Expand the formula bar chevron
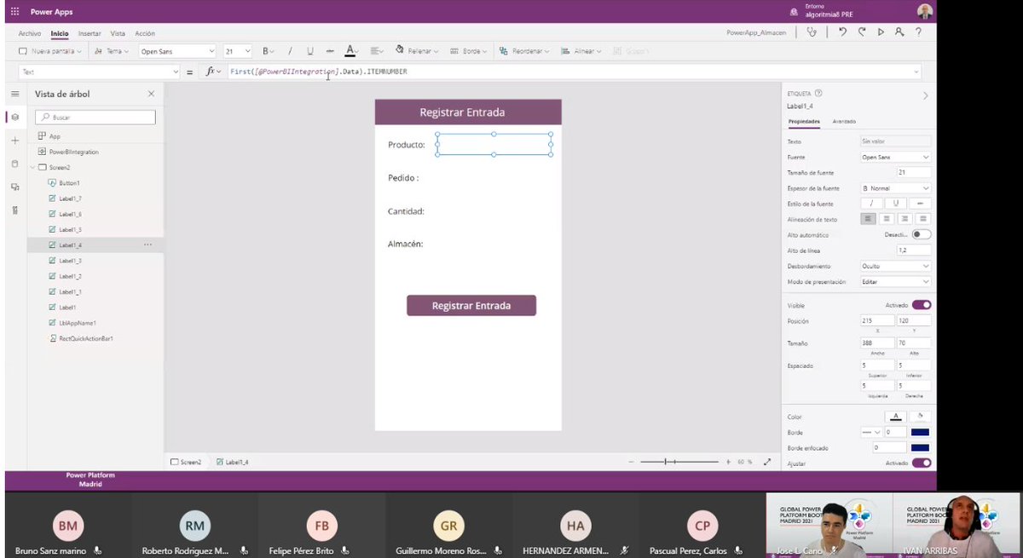Screen dimensions: 1023x558 (916, 72)
